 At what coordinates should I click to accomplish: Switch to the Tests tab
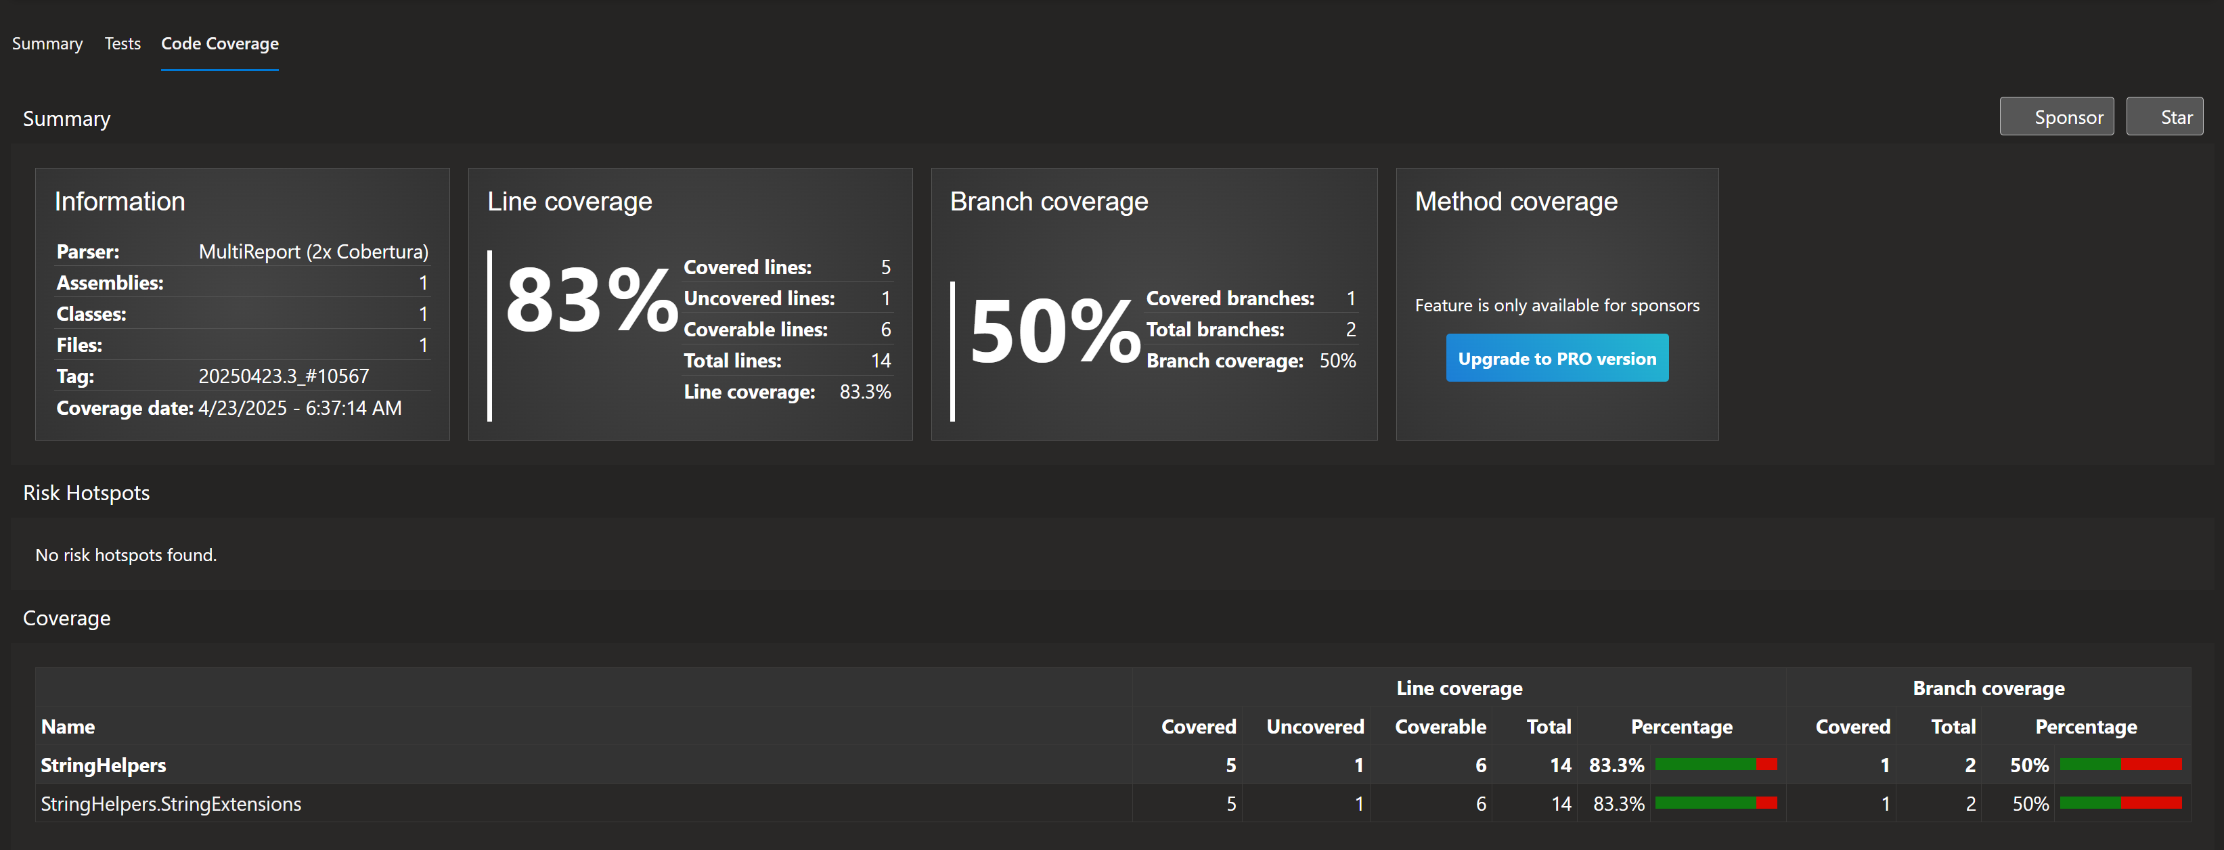[x=122, y=43]
